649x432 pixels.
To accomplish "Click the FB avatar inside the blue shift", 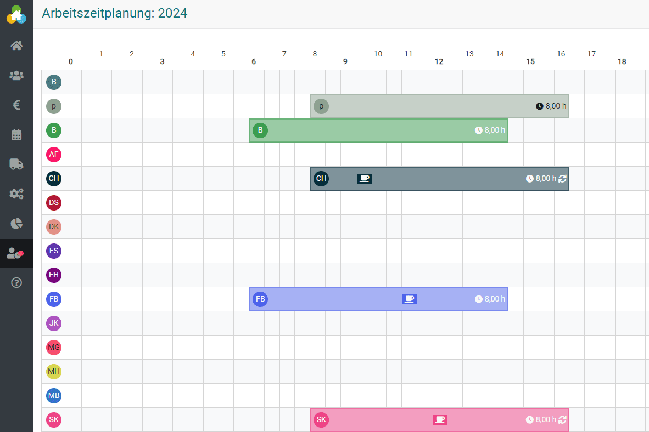I will click(260, 299).
